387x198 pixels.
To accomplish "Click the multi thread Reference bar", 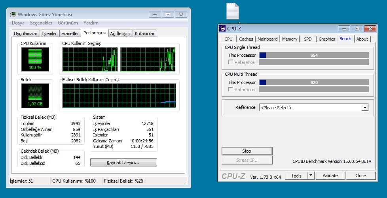I will 314,89.
